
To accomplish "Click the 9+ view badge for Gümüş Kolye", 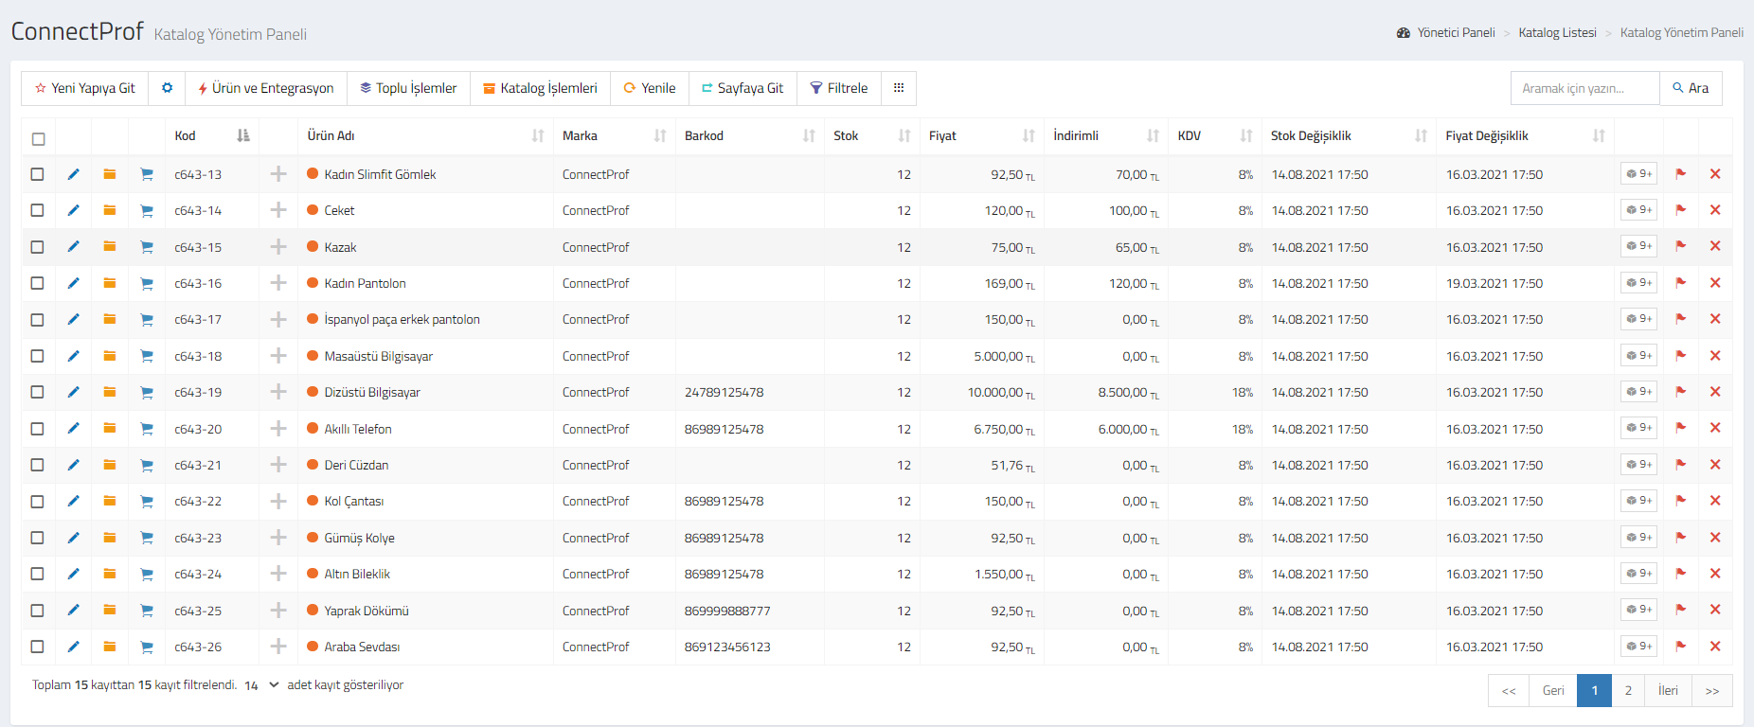I will point(1638,538).
